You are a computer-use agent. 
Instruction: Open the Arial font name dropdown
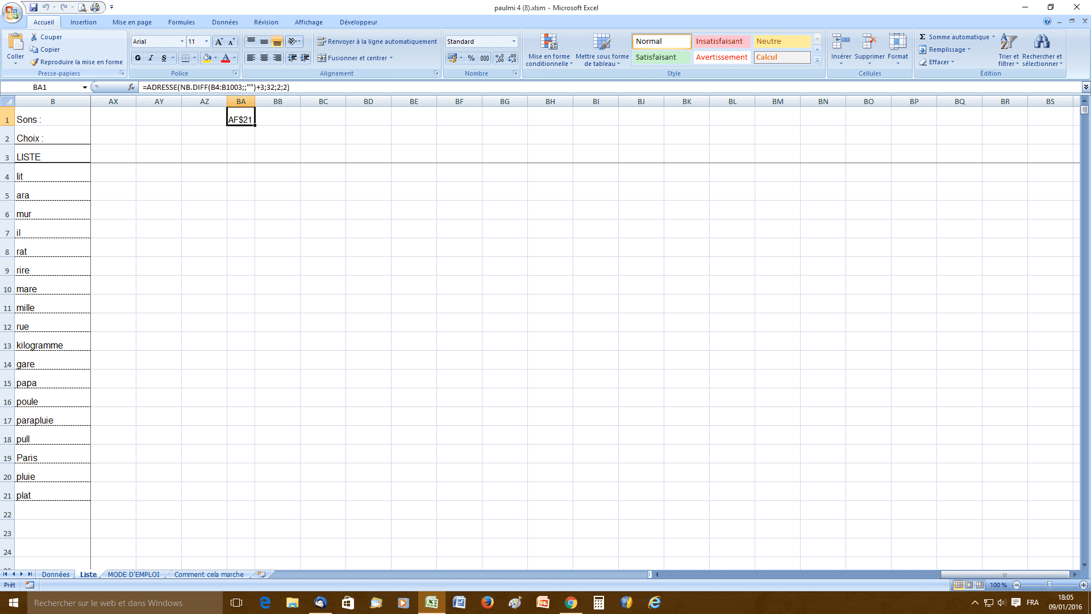182,42
